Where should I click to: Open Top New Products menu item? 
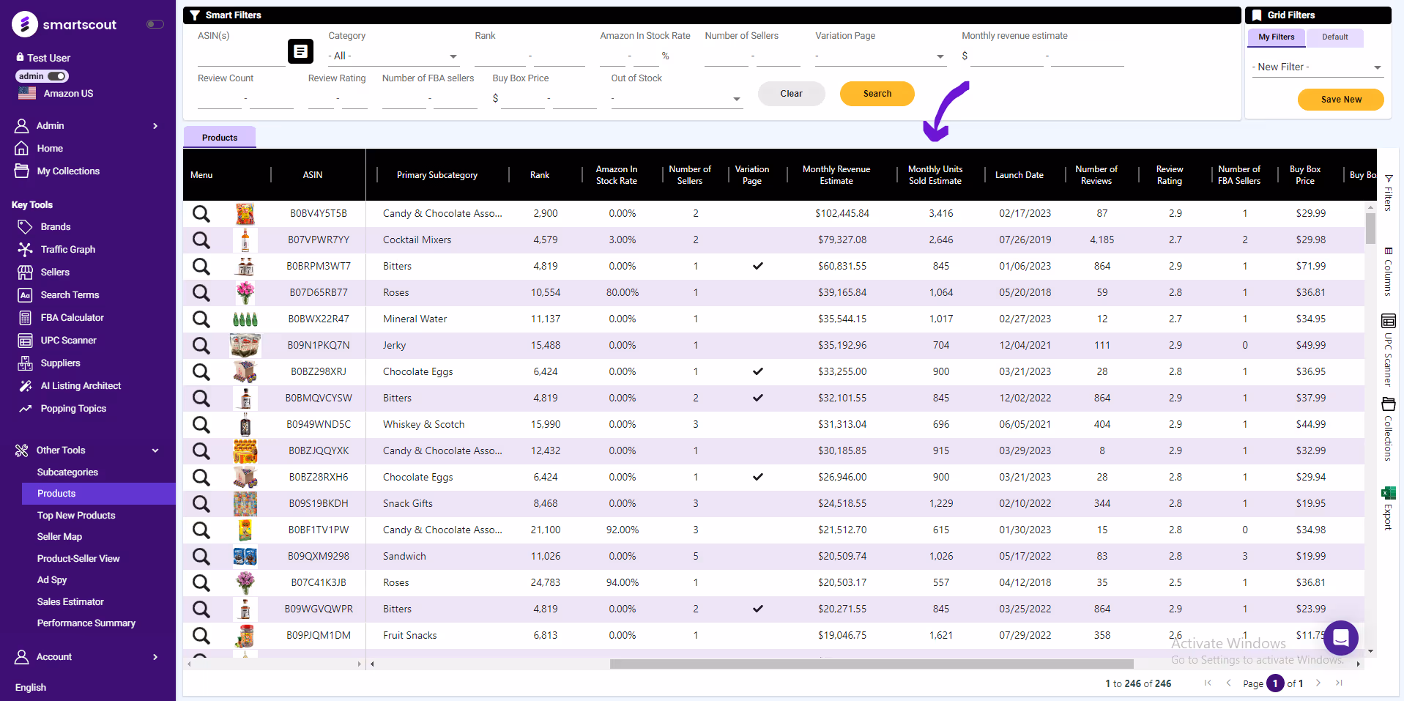76,516
